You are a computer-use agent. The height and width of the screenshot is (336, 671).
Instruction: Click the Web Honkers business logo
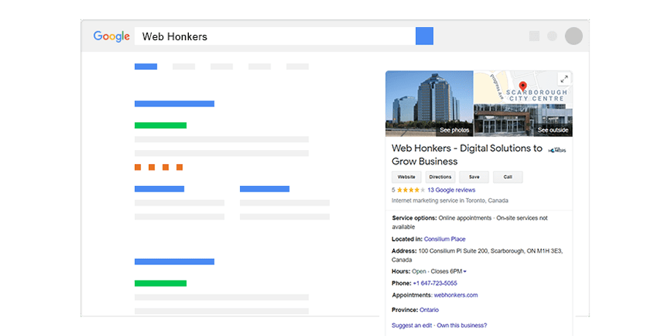(557, 150)
